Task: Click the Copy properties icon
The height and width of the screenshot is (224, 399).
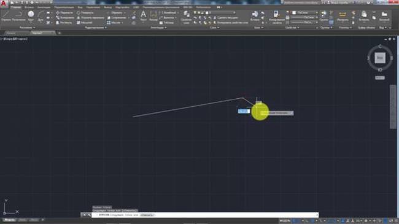Action: tap(277, 17)
